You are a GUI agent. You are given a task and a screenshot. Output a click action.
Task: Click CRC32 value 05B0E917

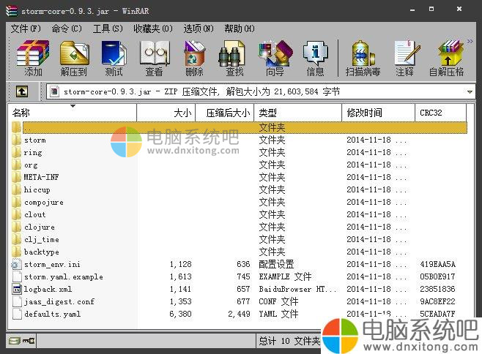(437, 276)
